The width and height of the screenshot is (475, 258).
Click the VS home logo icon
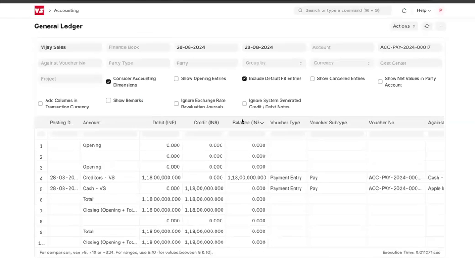pos(39,10)
